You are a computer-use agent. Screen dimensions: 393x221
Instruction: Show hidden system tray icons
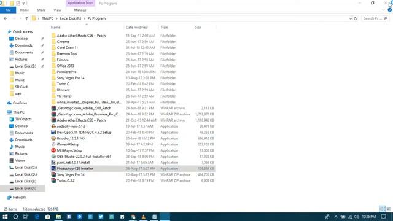[x=336, y=217]
